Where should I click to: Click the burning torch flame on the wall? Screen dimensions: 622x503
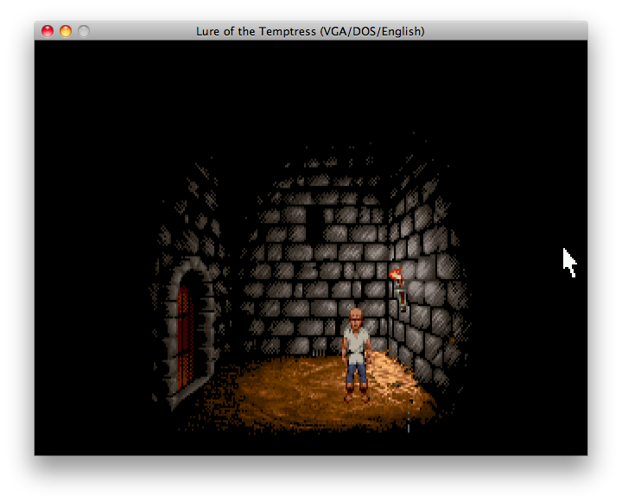[x=396, y=275]
